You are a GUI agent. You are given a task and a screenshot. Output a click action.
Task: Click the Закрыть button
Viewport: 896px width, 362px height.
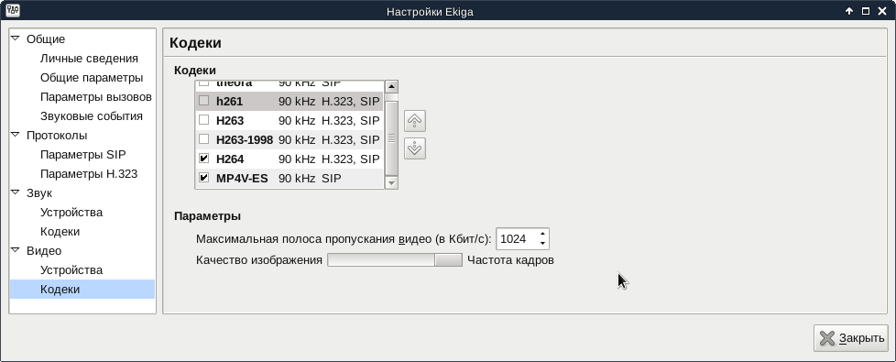pyautogui.click(x=850, y=338)
